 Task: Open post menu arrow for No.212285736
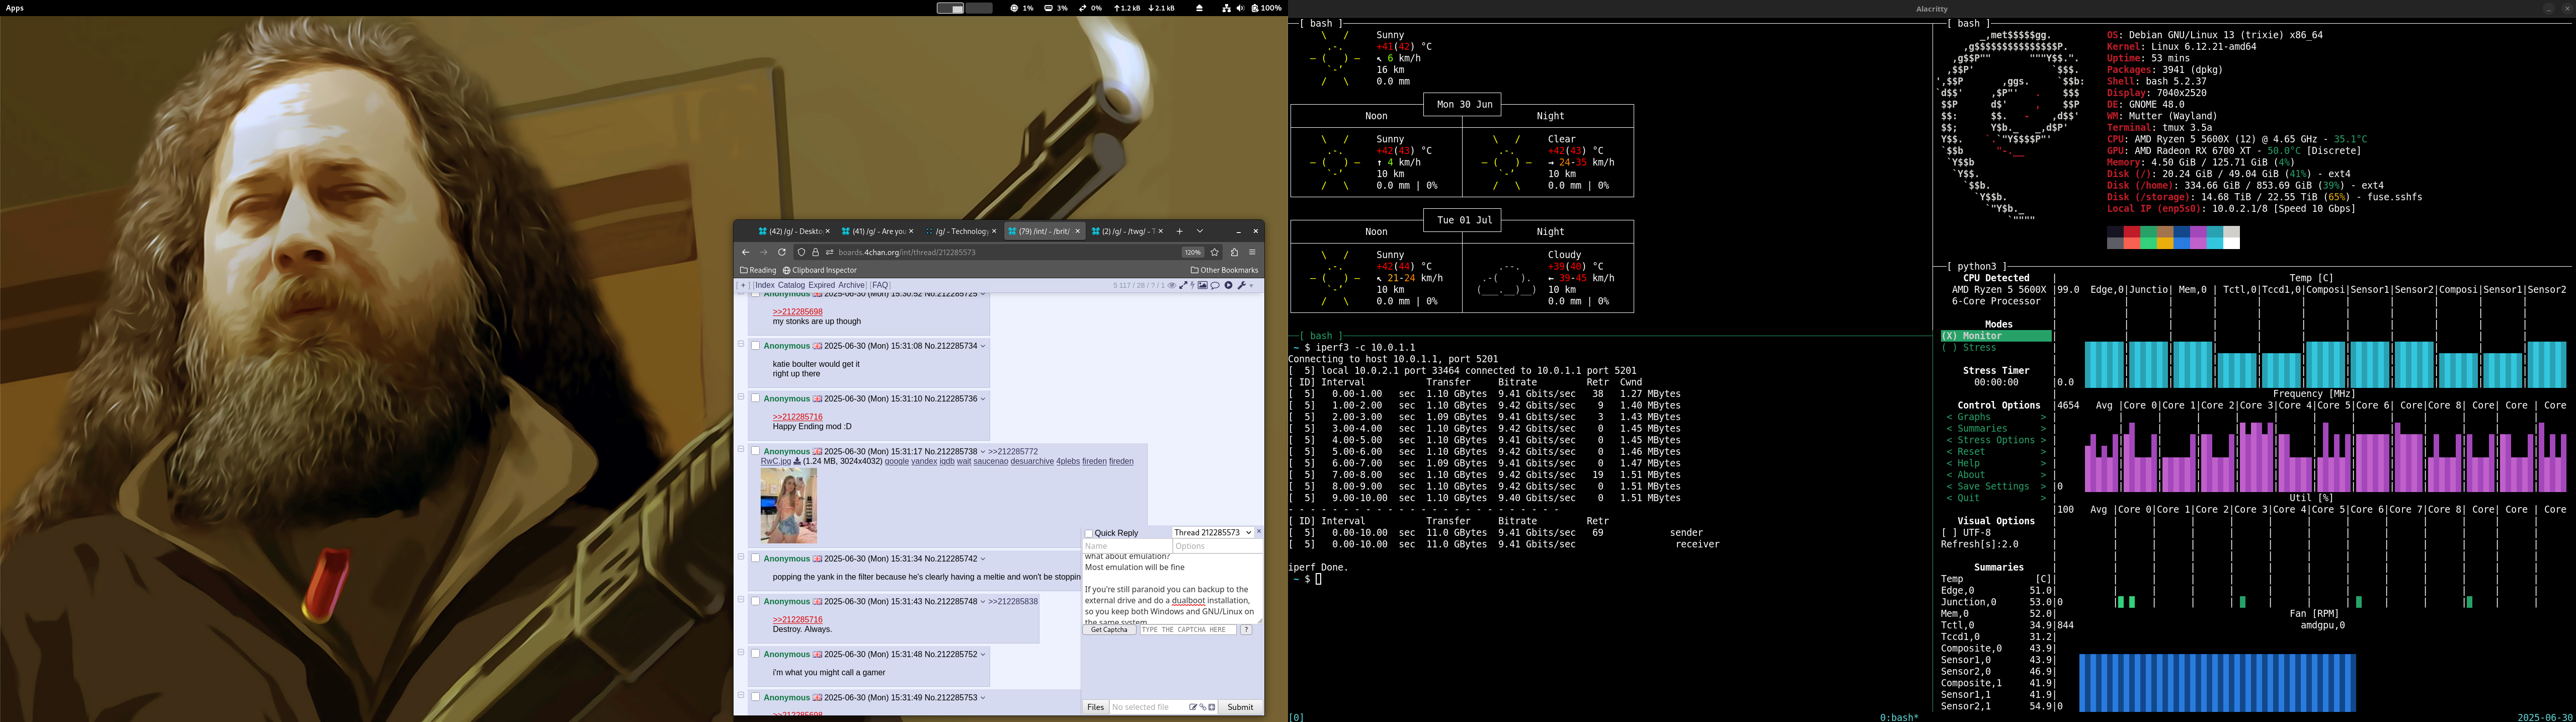[x=983, y=399]
